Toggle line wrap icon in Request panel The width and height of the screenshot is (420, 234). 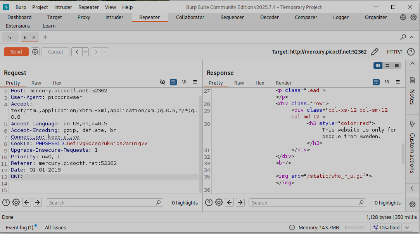[173, 82]
